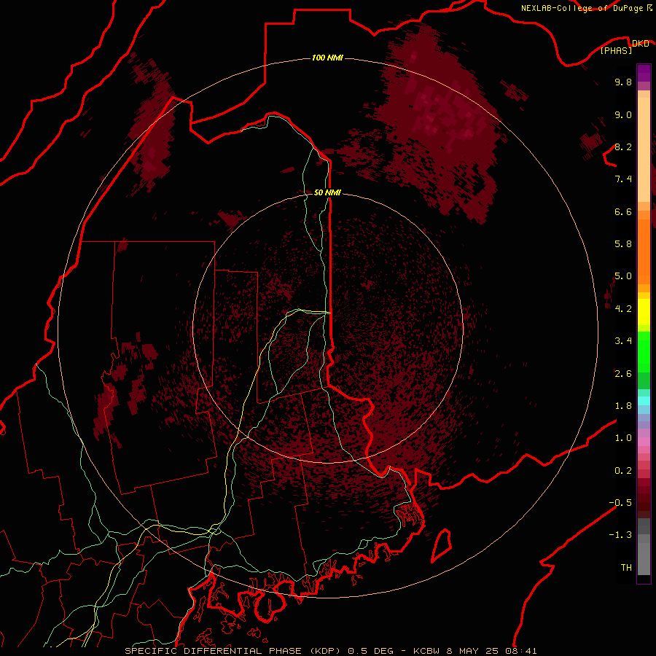Click the red-outlined island off the southeast coast
Viewport: 656px width, 656px height.
pos(442,545)
